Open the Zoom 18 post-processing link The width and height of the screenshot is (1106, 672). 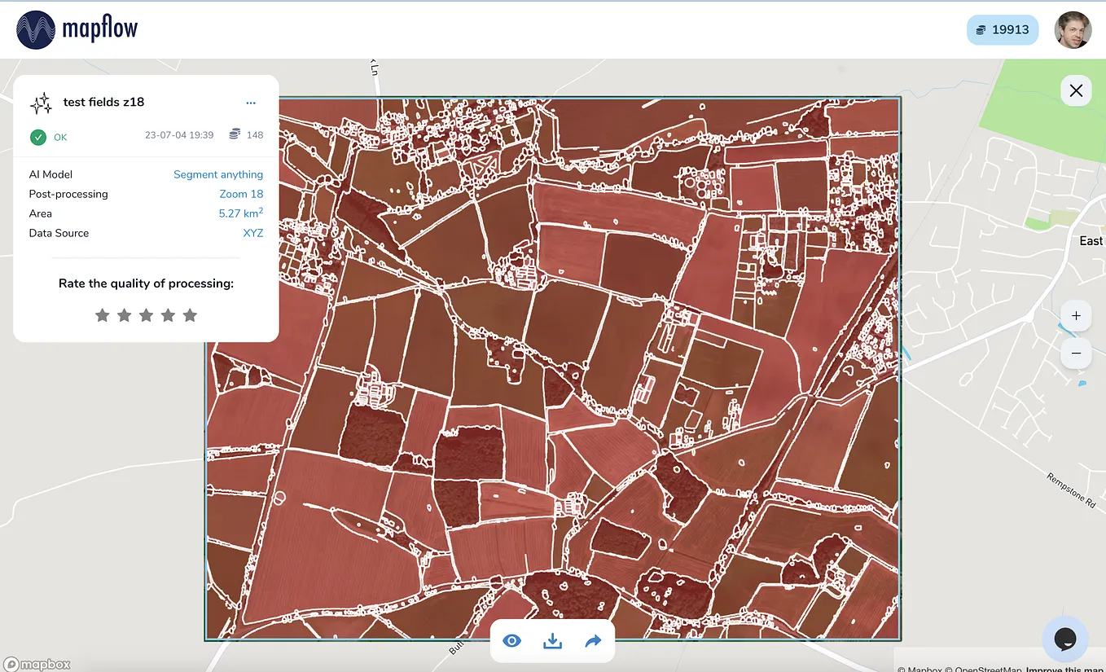tap(242, 194)
